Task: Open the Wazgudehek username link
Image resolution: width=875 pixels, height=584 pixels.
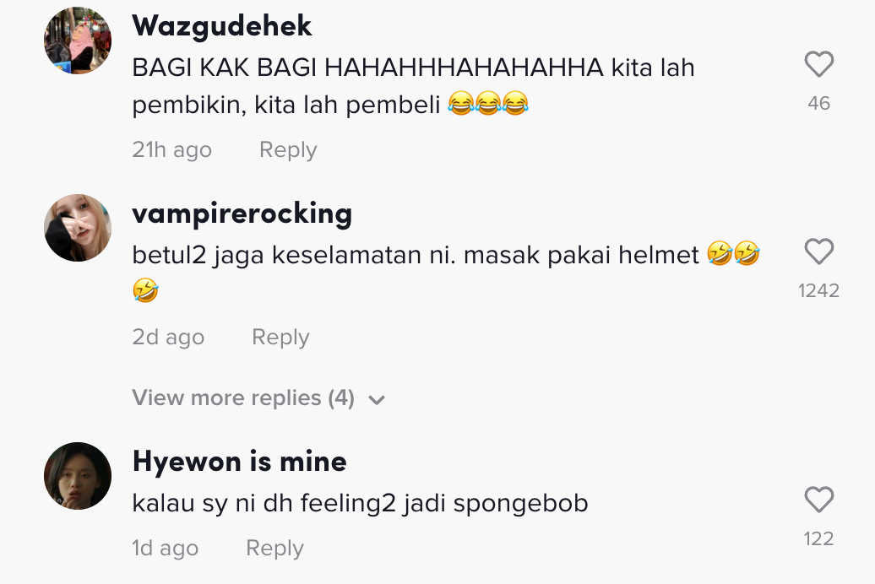Action: coord(222,26)
